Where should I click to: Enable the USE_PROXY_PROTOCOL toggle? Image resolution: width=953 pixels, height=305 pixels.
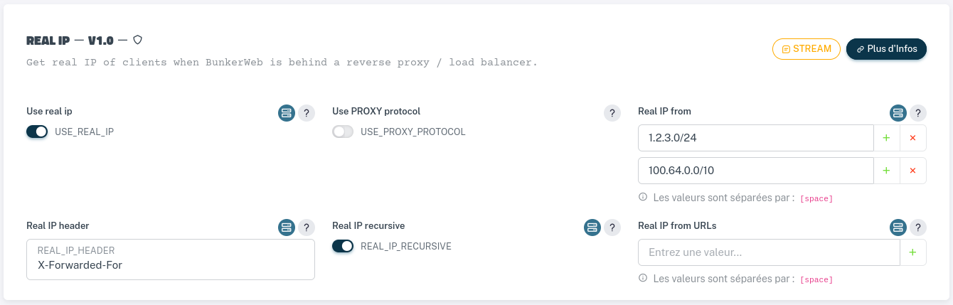[343, 132]
